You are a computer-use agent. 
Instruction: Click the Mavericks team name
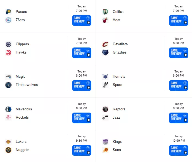point(24,109)
